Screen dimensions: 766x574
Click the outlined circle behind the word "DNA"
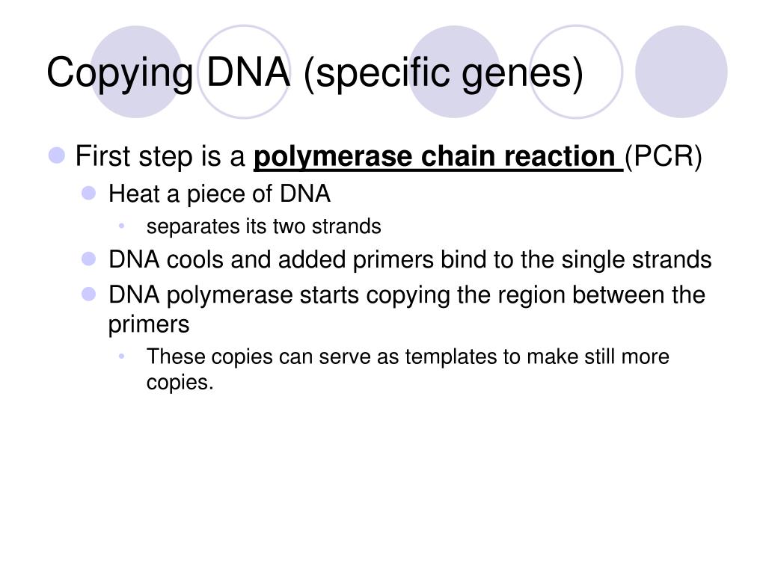pyautogui.click(x=244, y=72)
